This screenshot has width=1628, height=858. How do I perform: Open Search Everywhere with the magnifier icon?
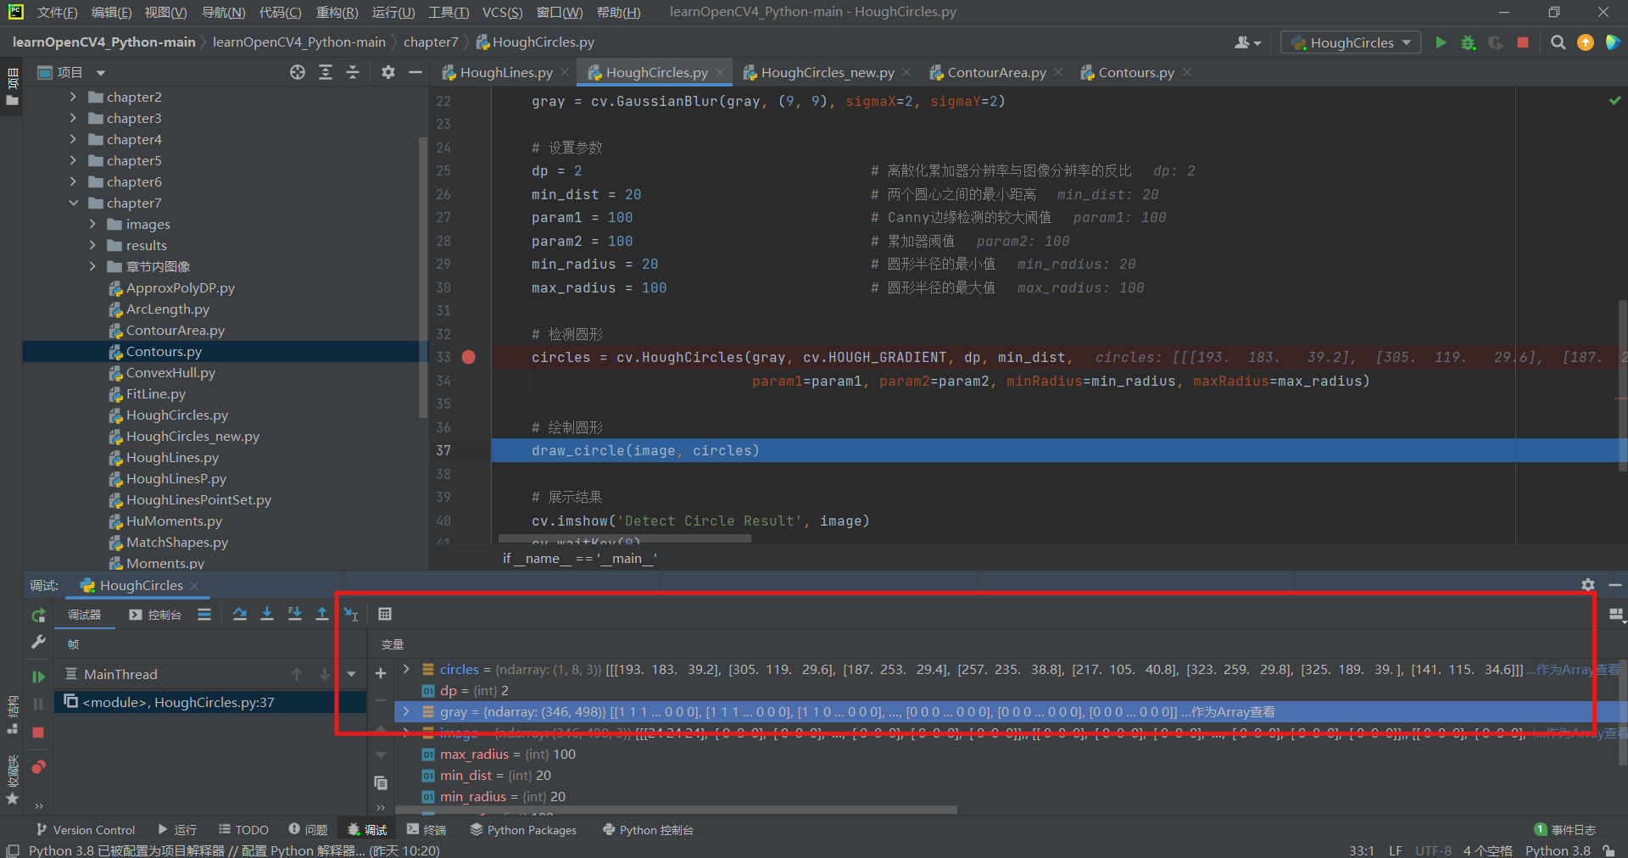point(1558,42)
